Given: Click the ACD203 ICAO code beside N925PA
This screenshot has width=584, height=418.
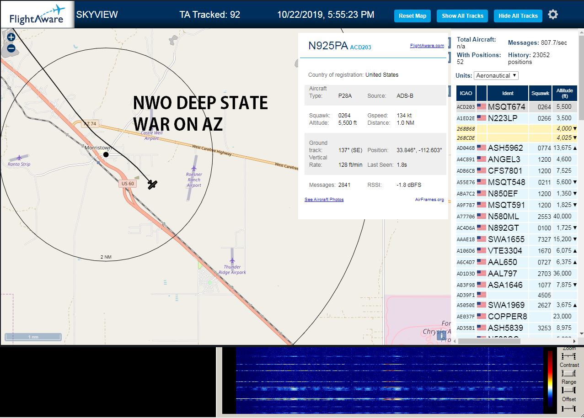Looking at the screenshot, I should [x=360, y=47].
